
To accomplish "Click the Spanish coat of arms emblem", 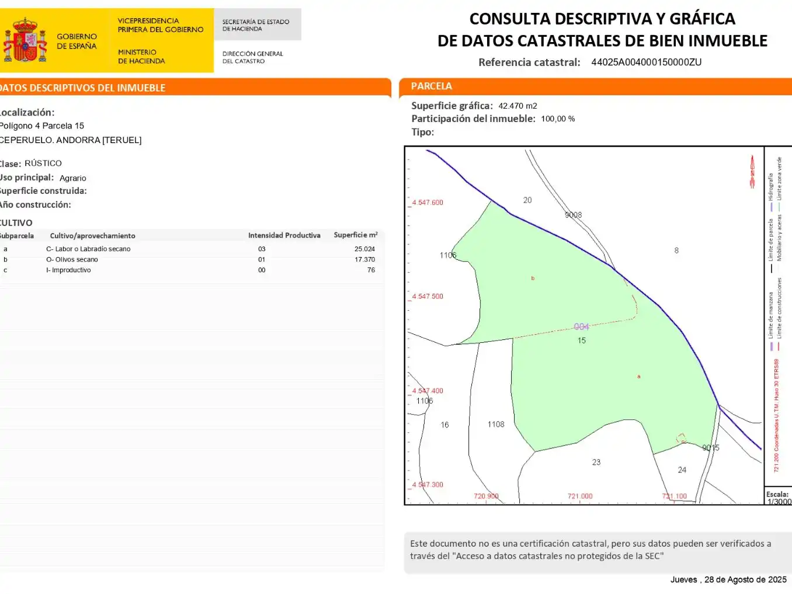I will tap(25, 40).
